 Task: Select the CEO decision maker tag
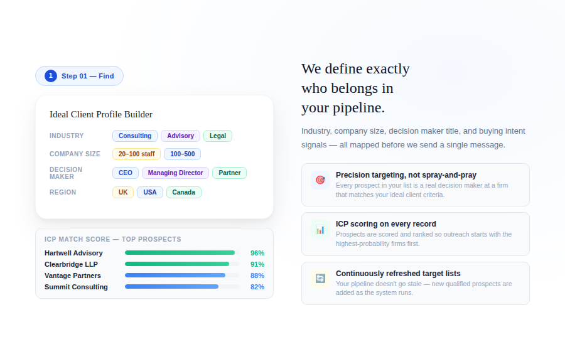click(126, 173)
